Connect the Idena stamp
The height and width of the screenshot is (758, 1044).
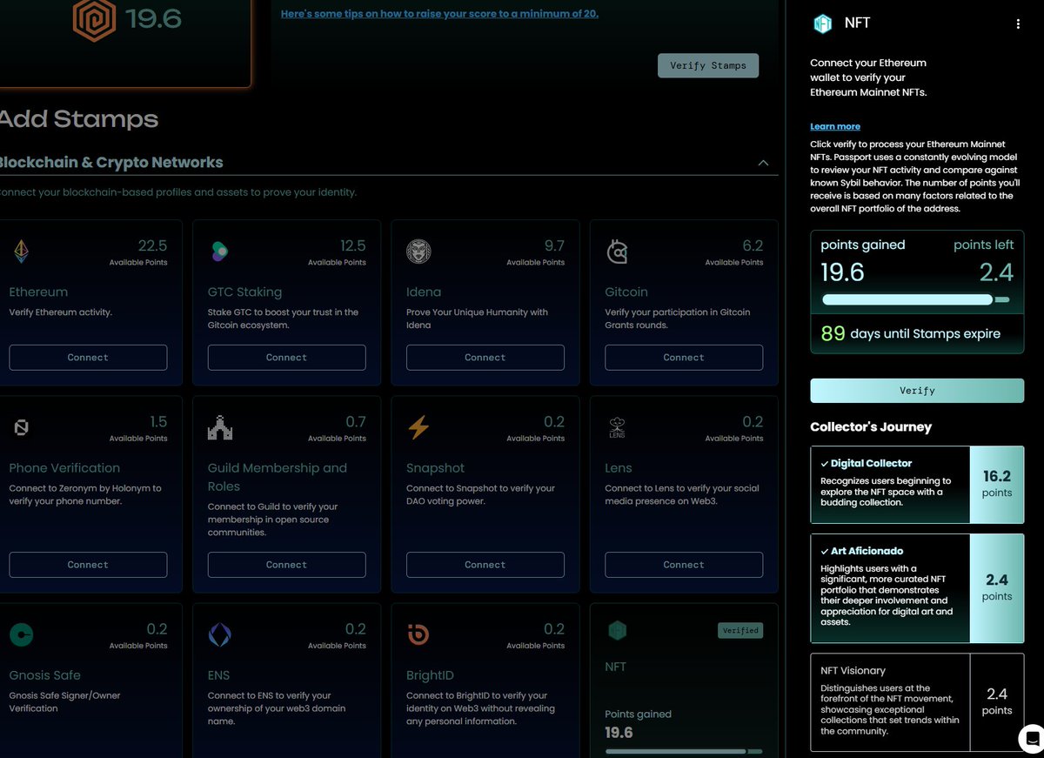(485, 358)
